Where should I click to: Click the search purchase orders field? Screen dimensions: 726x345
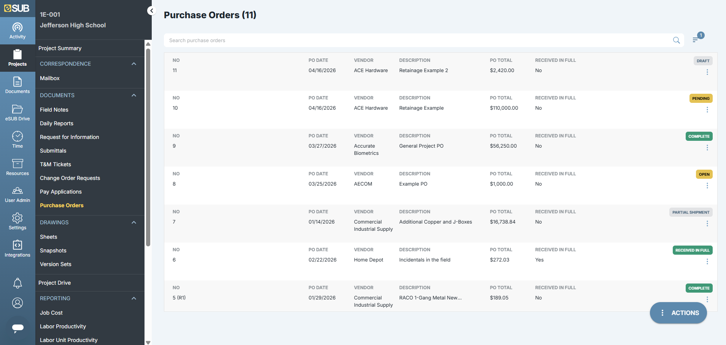[342, 40]
